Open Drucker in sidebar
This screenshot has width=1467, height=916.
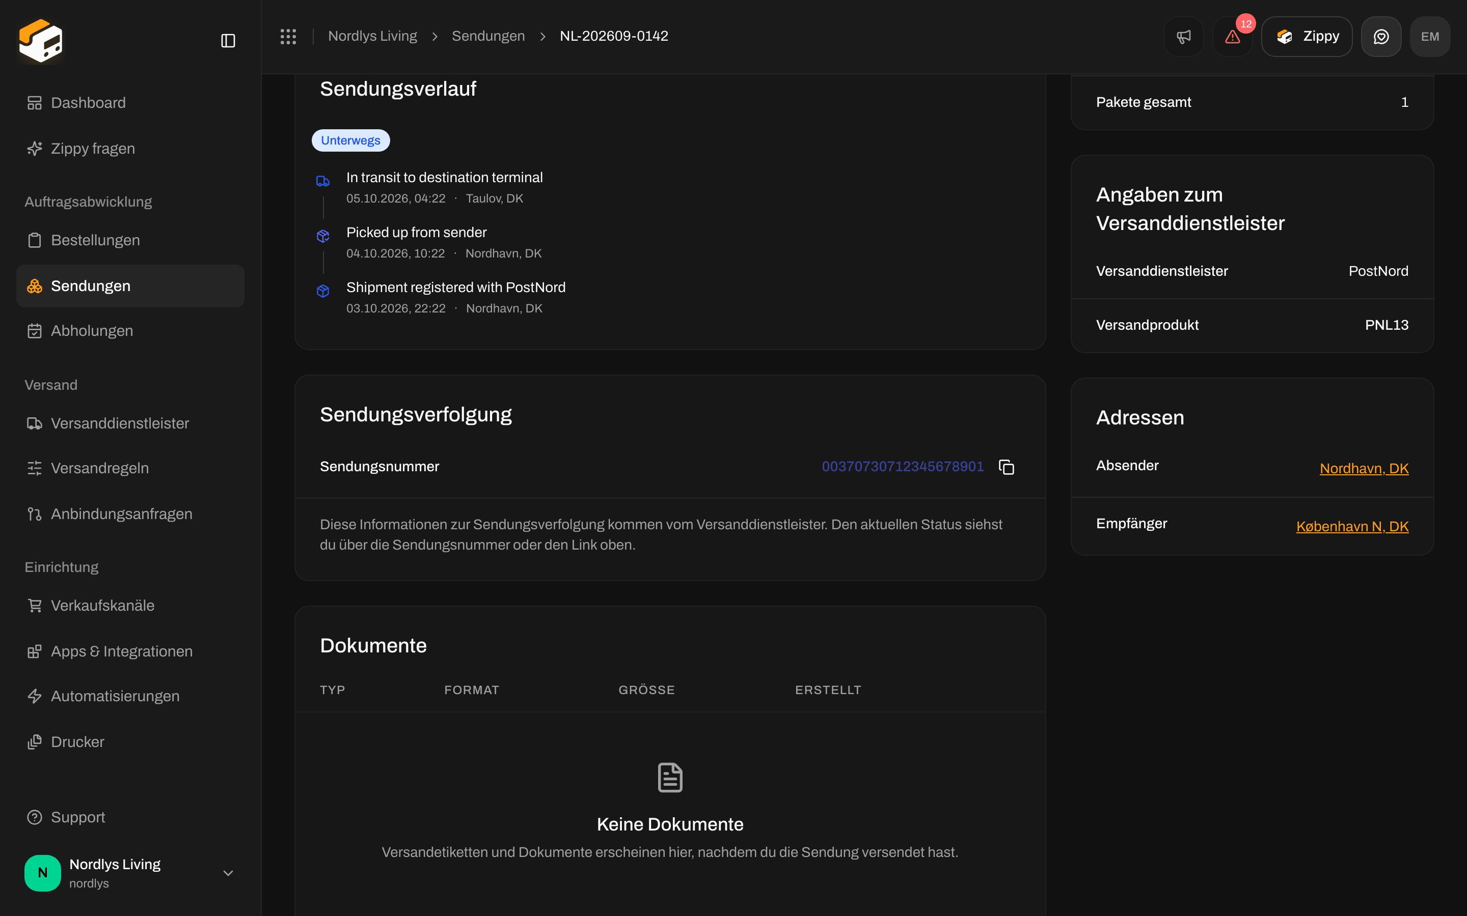130,742
